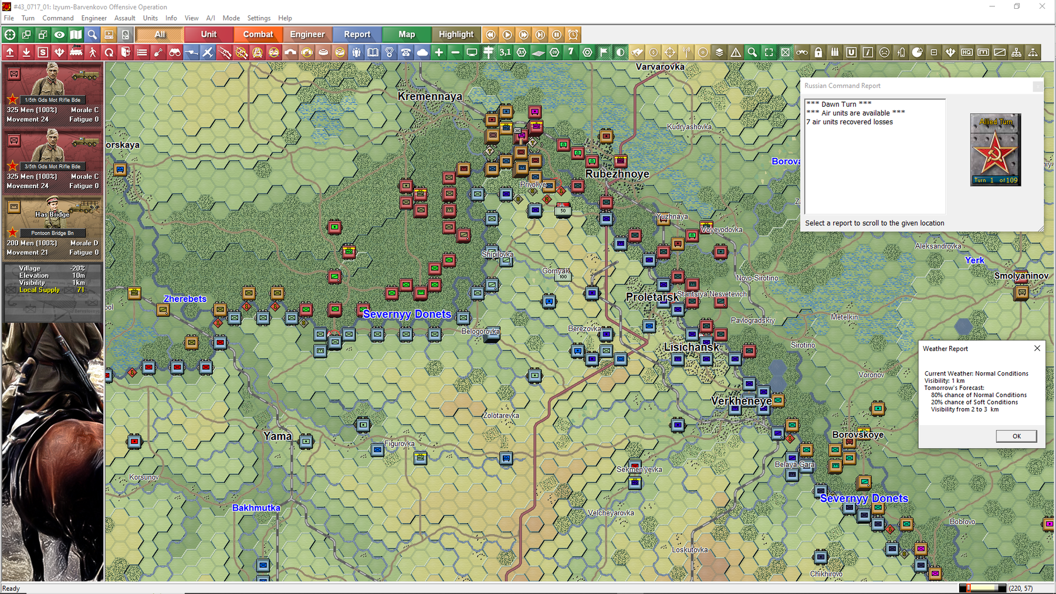Expand the File menu
The height and width of the screenshot is (594, 1056).
pyautogui.click(x=9, y=18)
